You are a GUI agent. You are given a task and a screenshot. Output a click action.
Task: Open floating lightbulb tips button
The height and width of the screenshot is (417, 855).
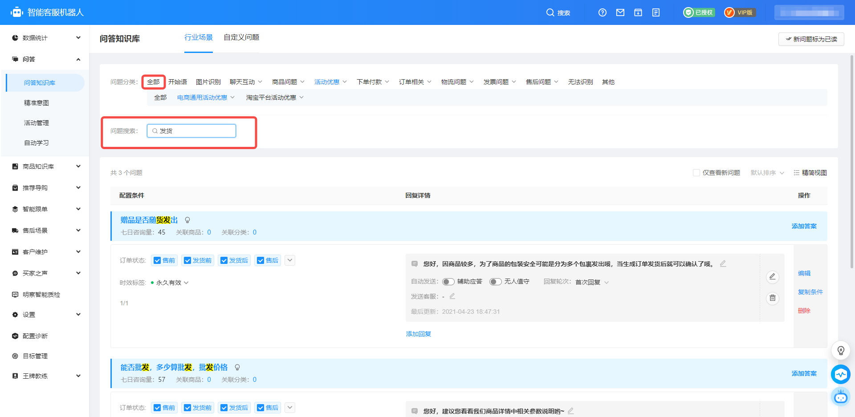[841, 351]
